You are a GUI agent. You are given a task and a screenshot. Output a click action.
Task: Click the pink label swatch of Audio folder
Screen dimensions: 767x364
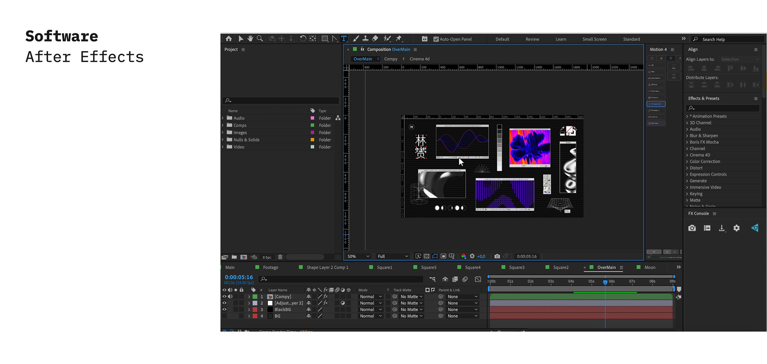[312, 118]
